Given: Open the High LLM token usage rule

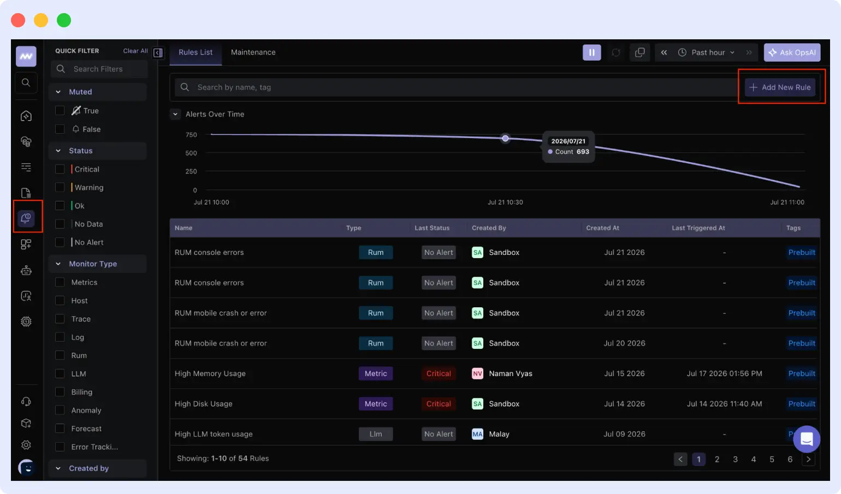Looking at the screenshot, I should tap(214, 434).
